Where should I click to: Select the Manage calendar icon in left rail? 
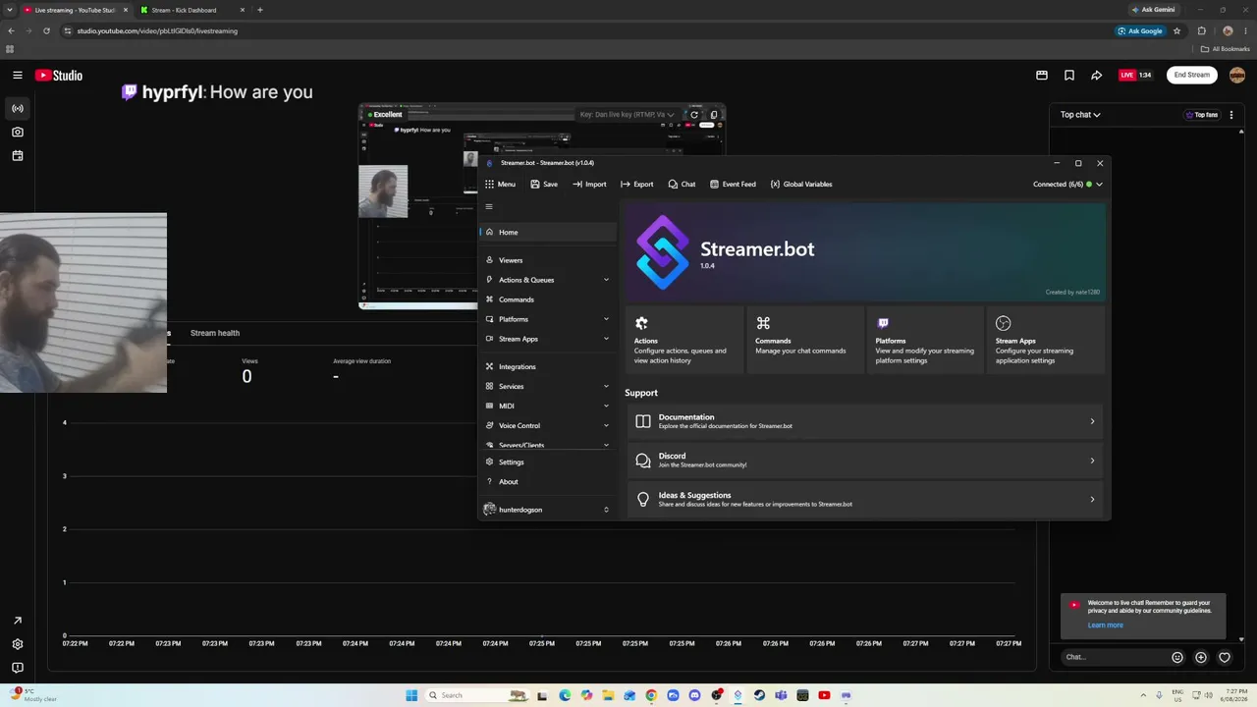click(x=18, y=155)
